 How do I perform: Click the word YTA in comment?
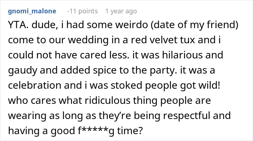tap(17, 25)
